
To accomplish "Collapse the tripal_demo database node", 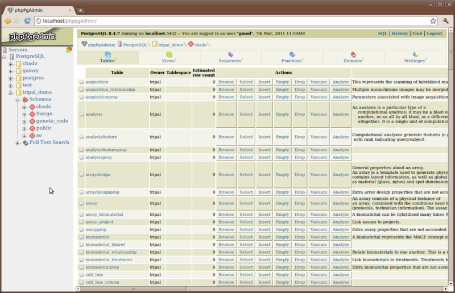I will 11,93.
